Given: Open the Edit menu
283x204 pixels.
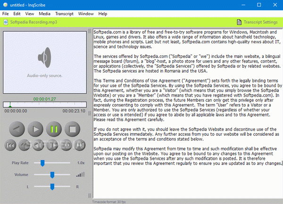Looking at the screenshot, I should click(x=17, y=14).
